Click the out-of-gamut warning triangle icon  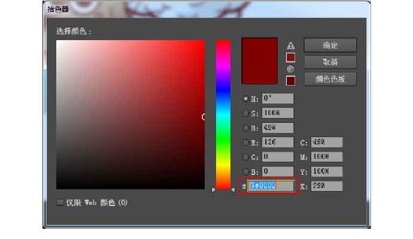tap(290, 46)
